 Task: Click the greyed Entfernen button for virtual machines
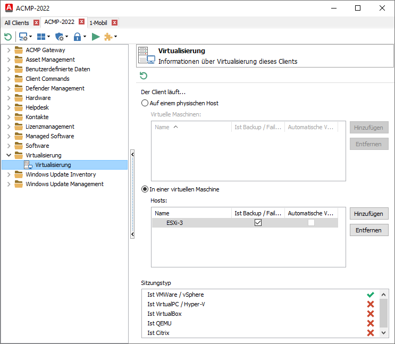[369, 144]
